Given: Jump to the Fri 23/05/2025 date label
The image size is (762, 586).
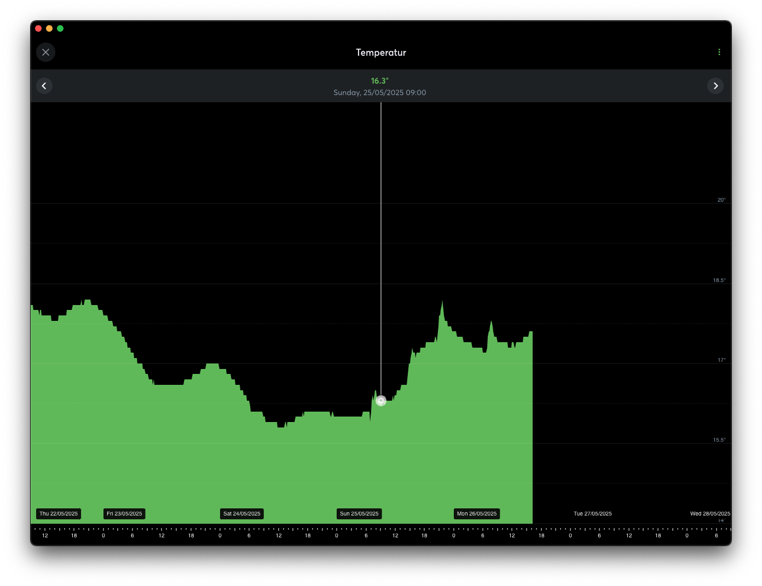Looking at the screenshot, I should [x=124, y=514].
